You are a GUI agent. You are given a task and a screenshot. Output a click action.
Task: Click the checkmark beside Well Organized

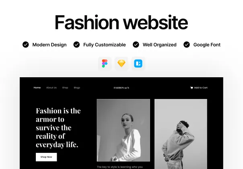136,45
